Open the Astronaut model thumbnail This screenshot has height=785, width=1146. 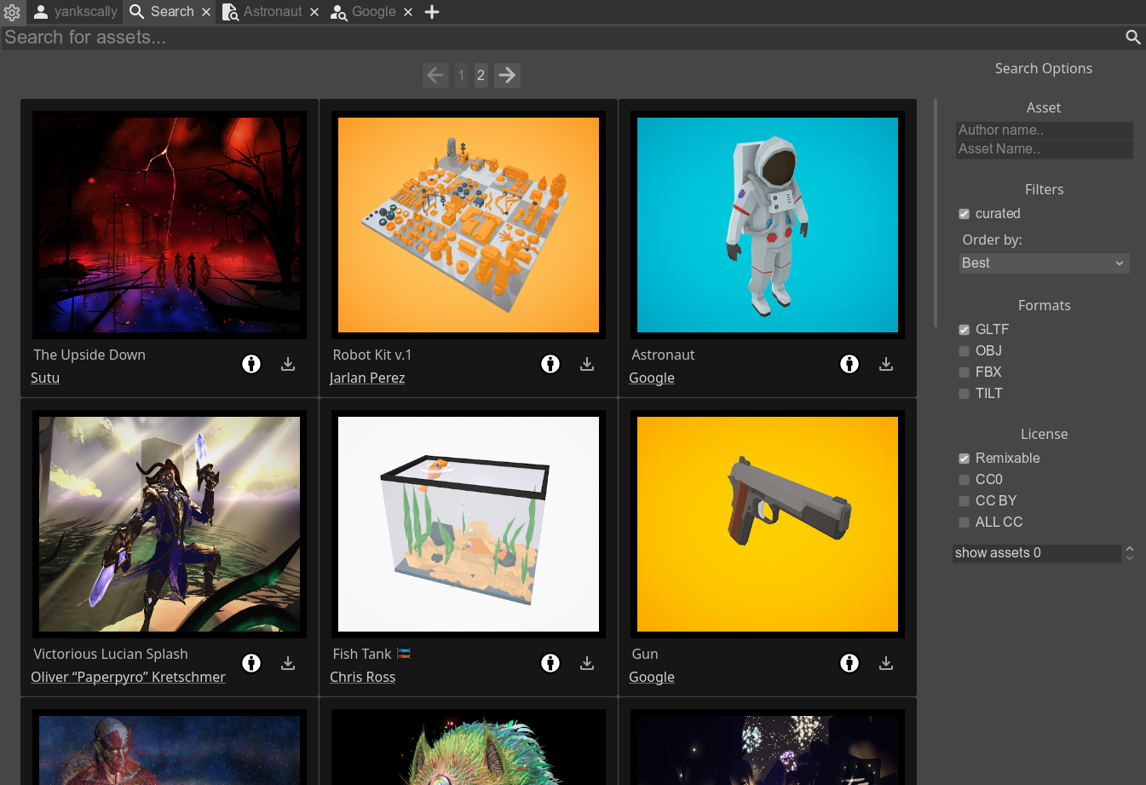click(768, 225)
